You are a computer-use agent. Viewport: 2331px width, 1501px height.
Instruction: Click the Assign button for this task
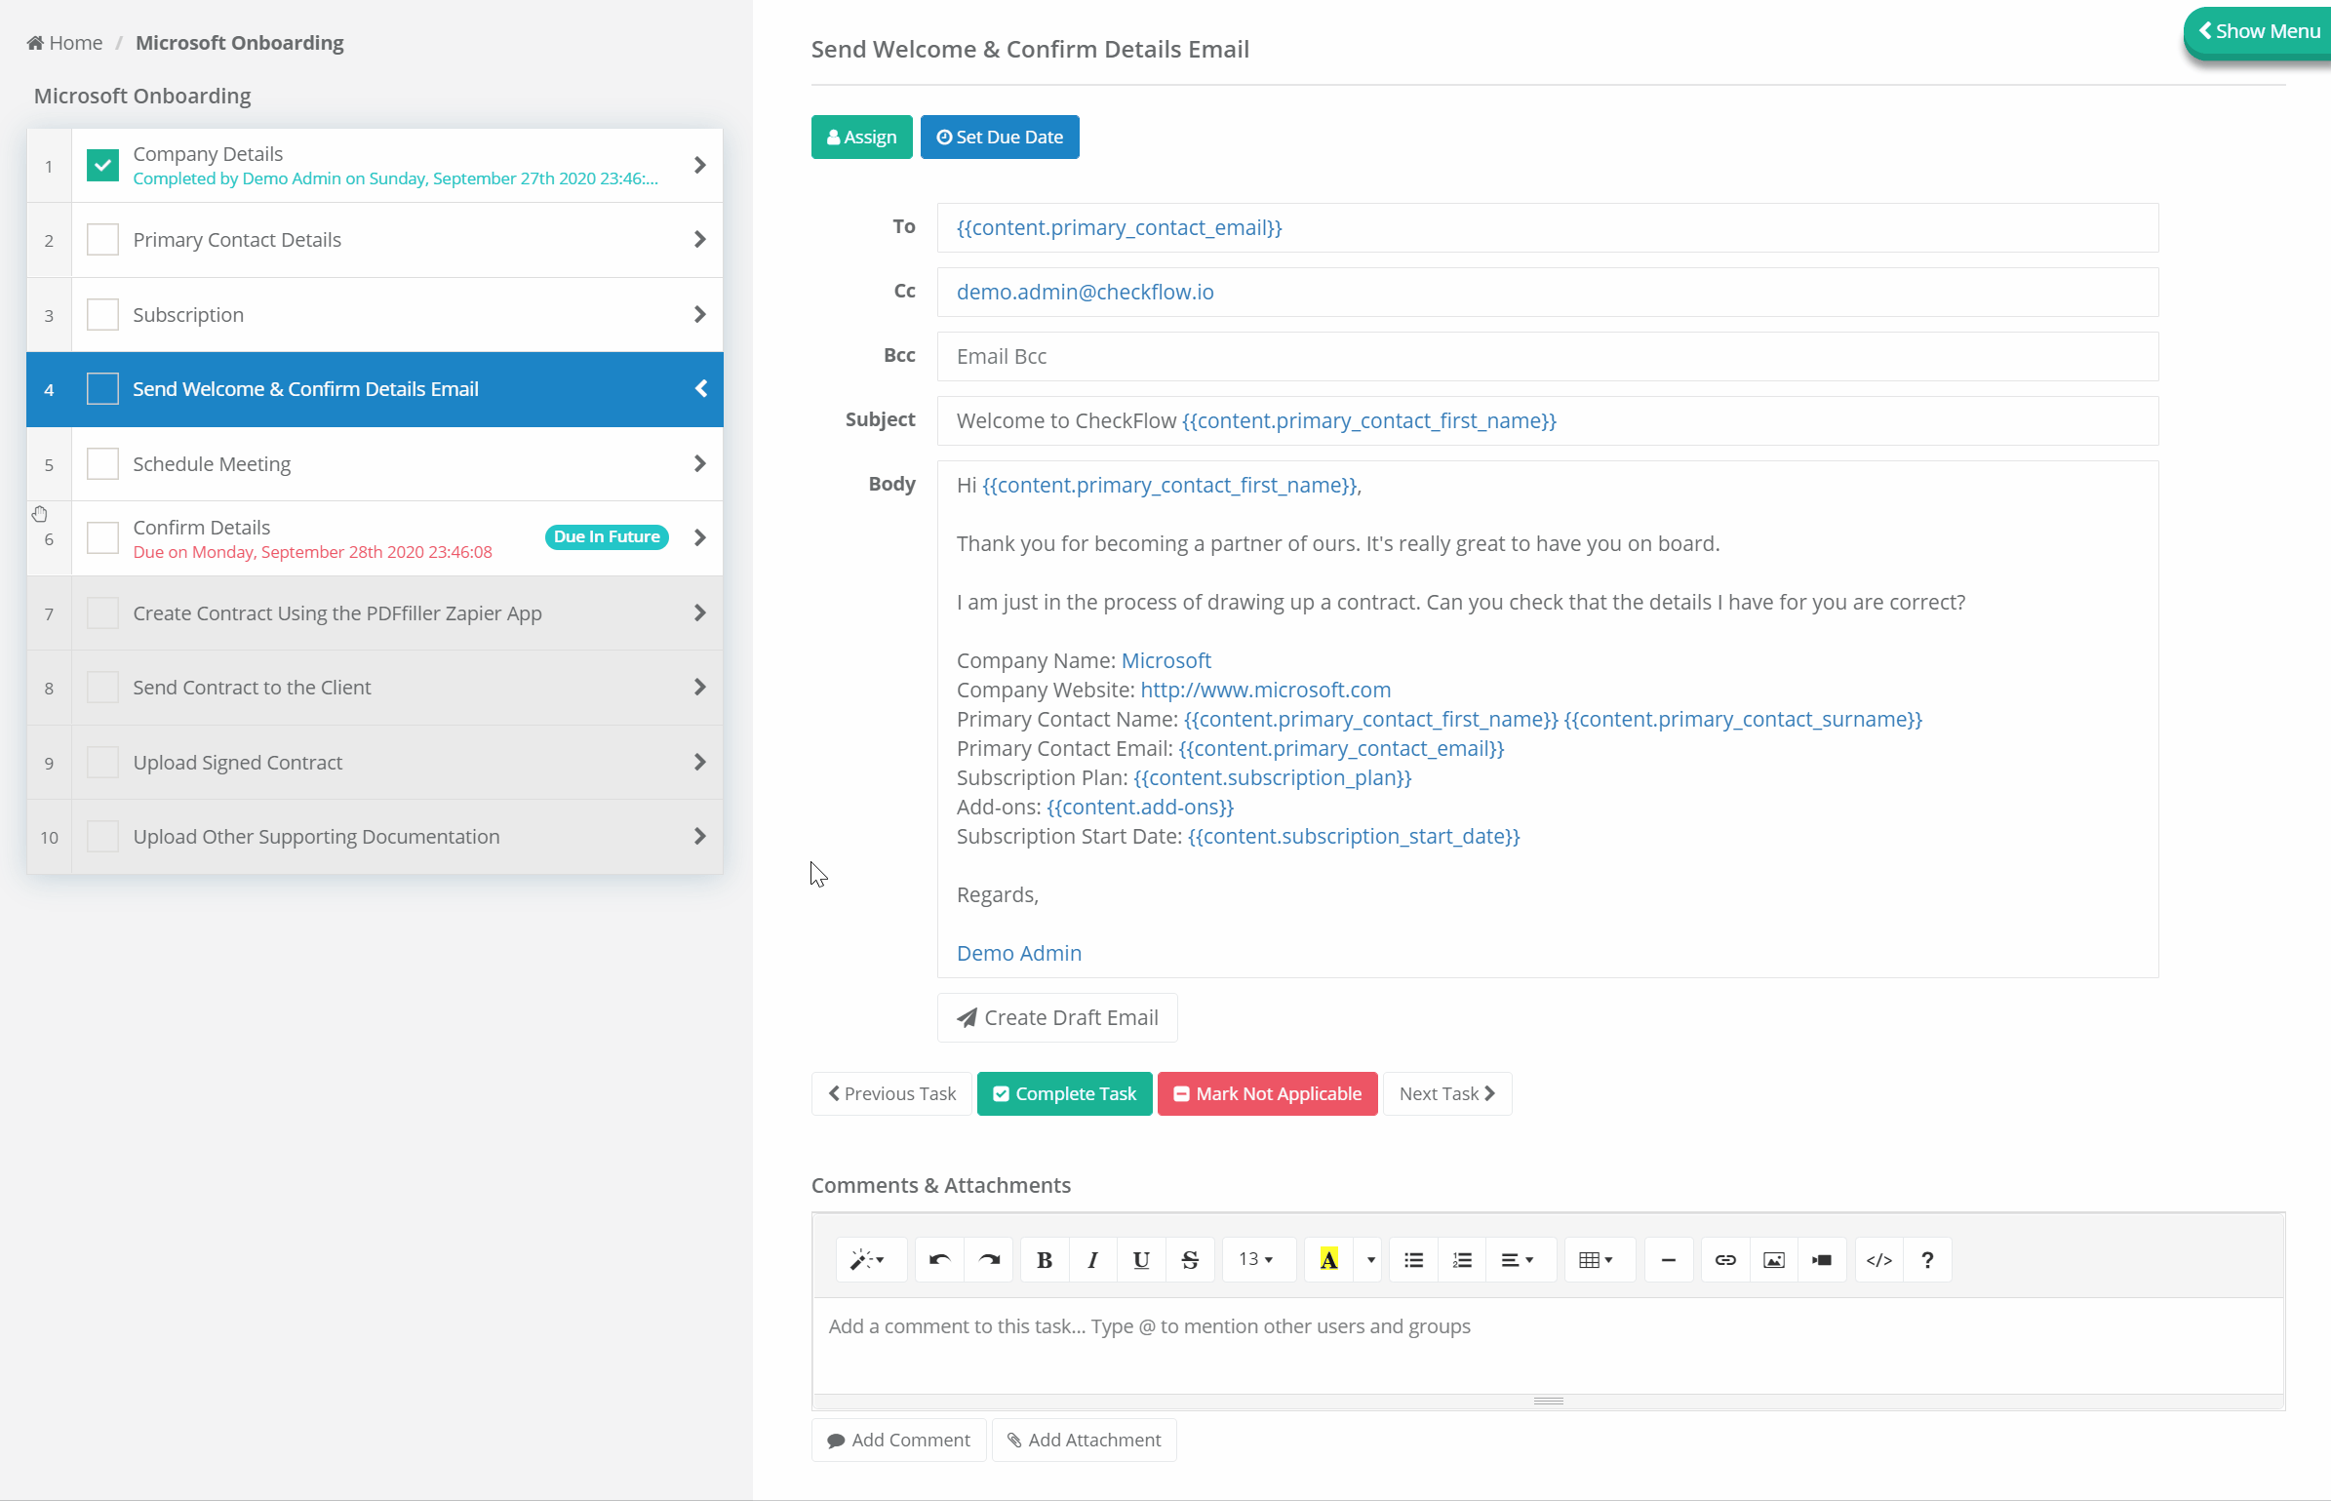pos(859,136)
